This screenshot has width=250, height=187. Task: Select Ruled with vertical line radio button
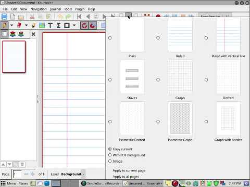point(206,38)
